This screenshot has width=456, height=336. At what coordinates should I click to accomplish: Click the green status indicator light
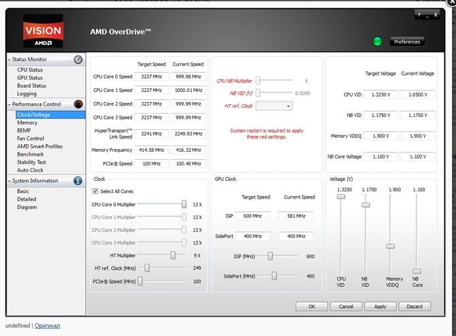[377, 41]
